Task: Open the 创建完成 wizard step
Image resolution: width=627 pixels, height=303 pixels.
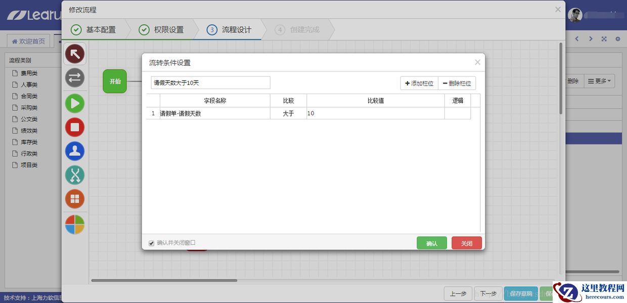Action: tap(297, 30)
